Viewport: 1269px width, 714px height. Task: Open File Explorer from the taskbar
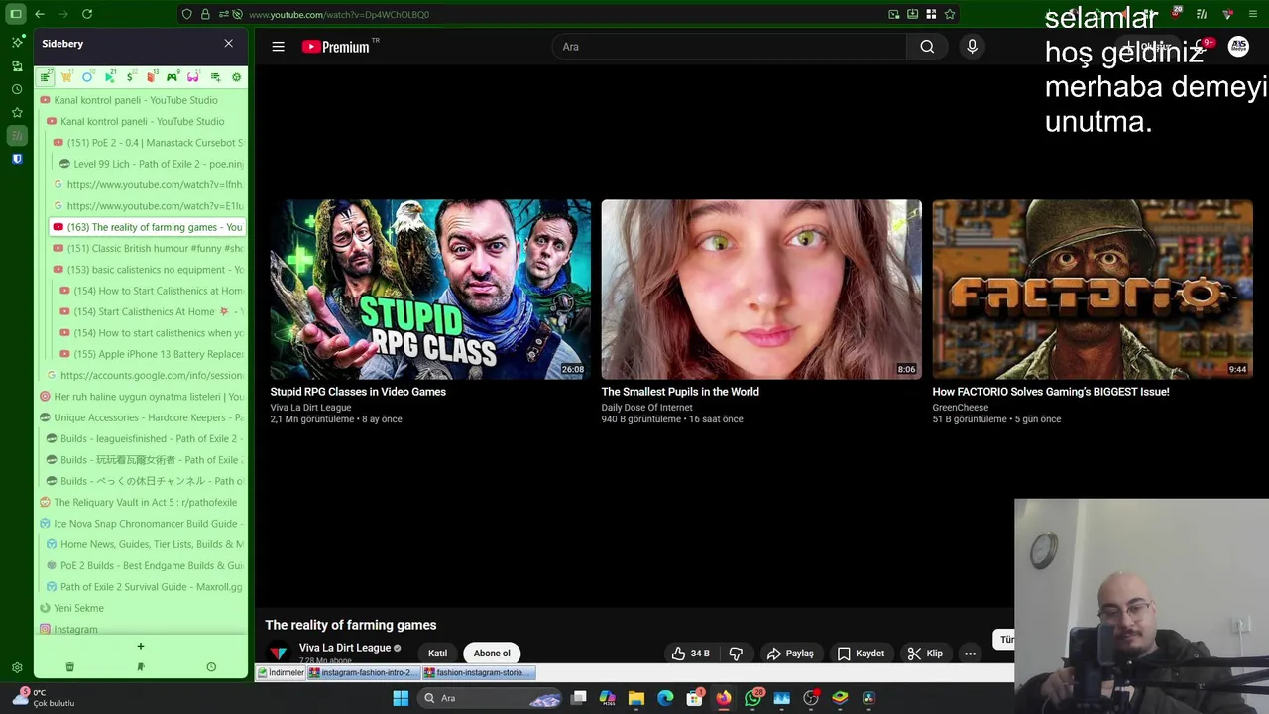pos(636,698)
